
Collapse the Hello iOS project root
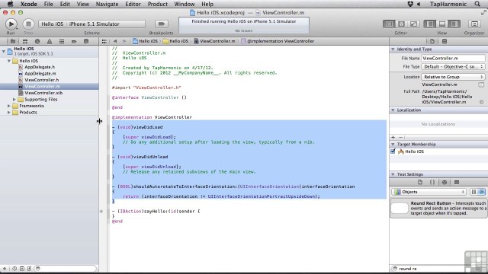coord(4,51)
